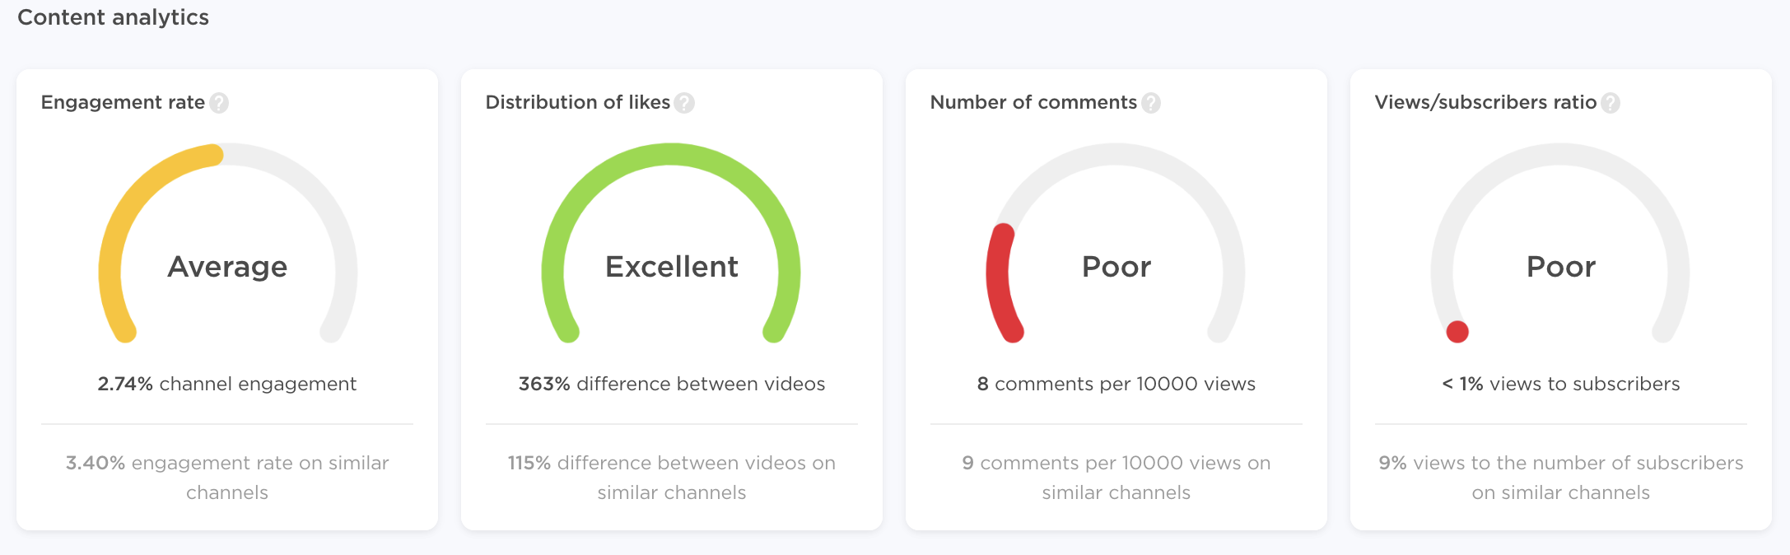
Task: Click the green Excellent likes gauge arc
Action: coord(671,155)
